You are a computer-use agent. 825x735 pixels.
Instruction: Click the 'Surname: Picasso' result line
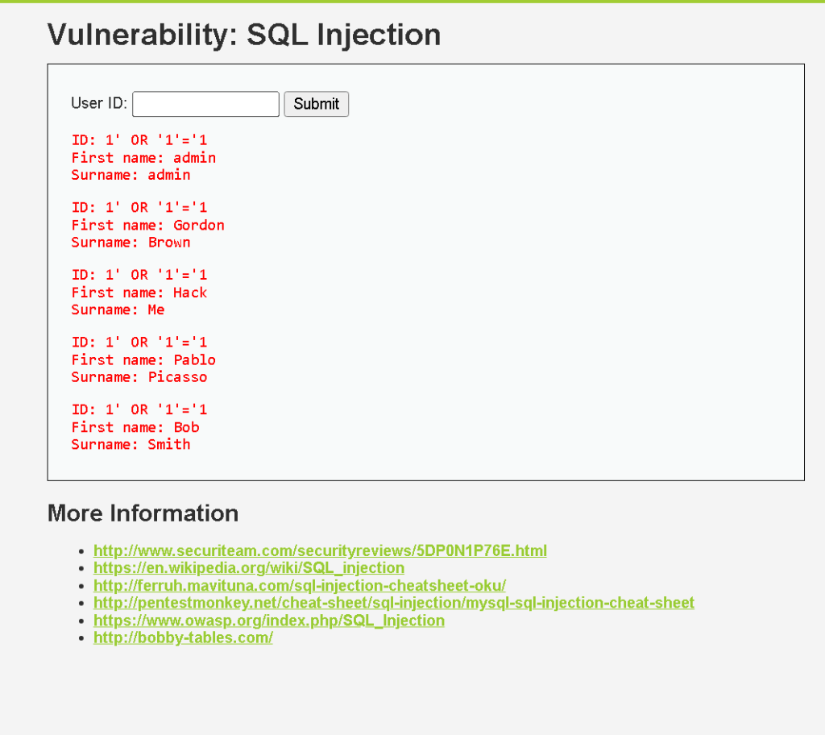(x=139, y=377)
